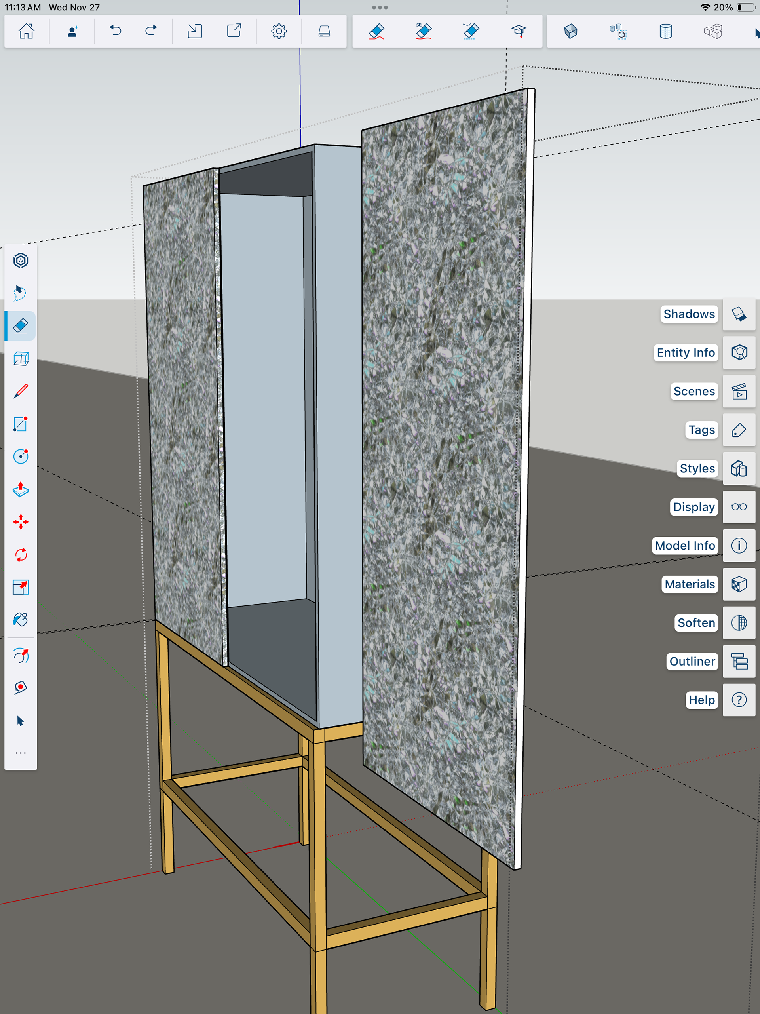Toggle the Shadows panel
The height and width of the screenshot is (1014, 760).
(x=739, y=314)
